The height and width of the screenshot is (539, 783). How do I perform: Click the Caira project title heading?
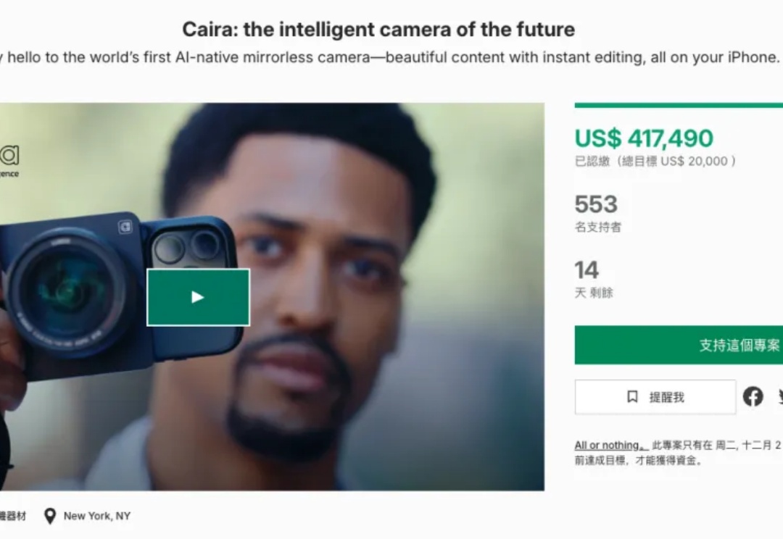point(378,30)
